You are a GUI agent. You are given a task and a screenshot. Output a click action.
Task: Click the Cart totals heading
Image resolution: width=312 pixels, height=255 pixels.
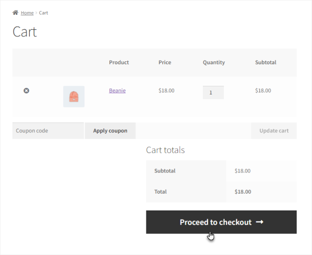click(x=165, y=150)
